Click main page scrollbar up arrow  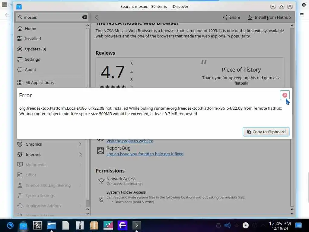tap(292, 25)
